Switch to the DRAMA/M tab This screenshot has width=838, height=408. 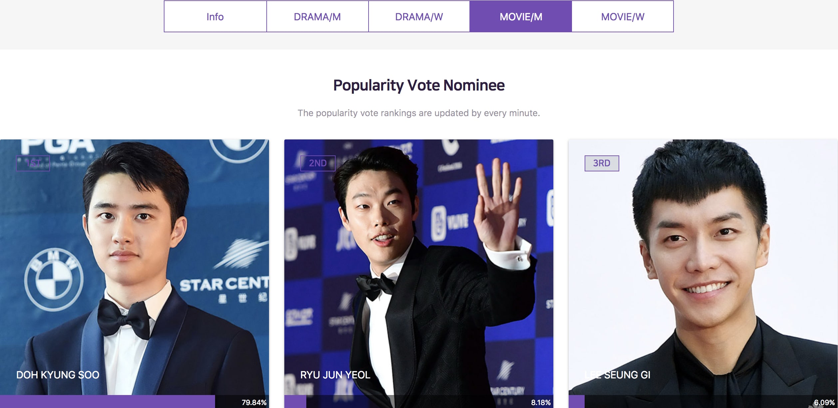pos(317,16)
